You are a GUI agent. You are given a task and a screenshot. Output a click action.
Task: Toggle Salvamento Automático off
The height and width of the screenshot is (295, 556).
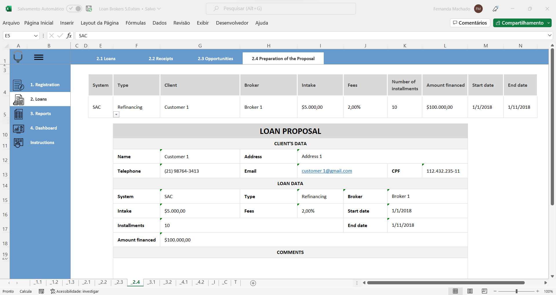pyautogui.click(x=74, y=9)
